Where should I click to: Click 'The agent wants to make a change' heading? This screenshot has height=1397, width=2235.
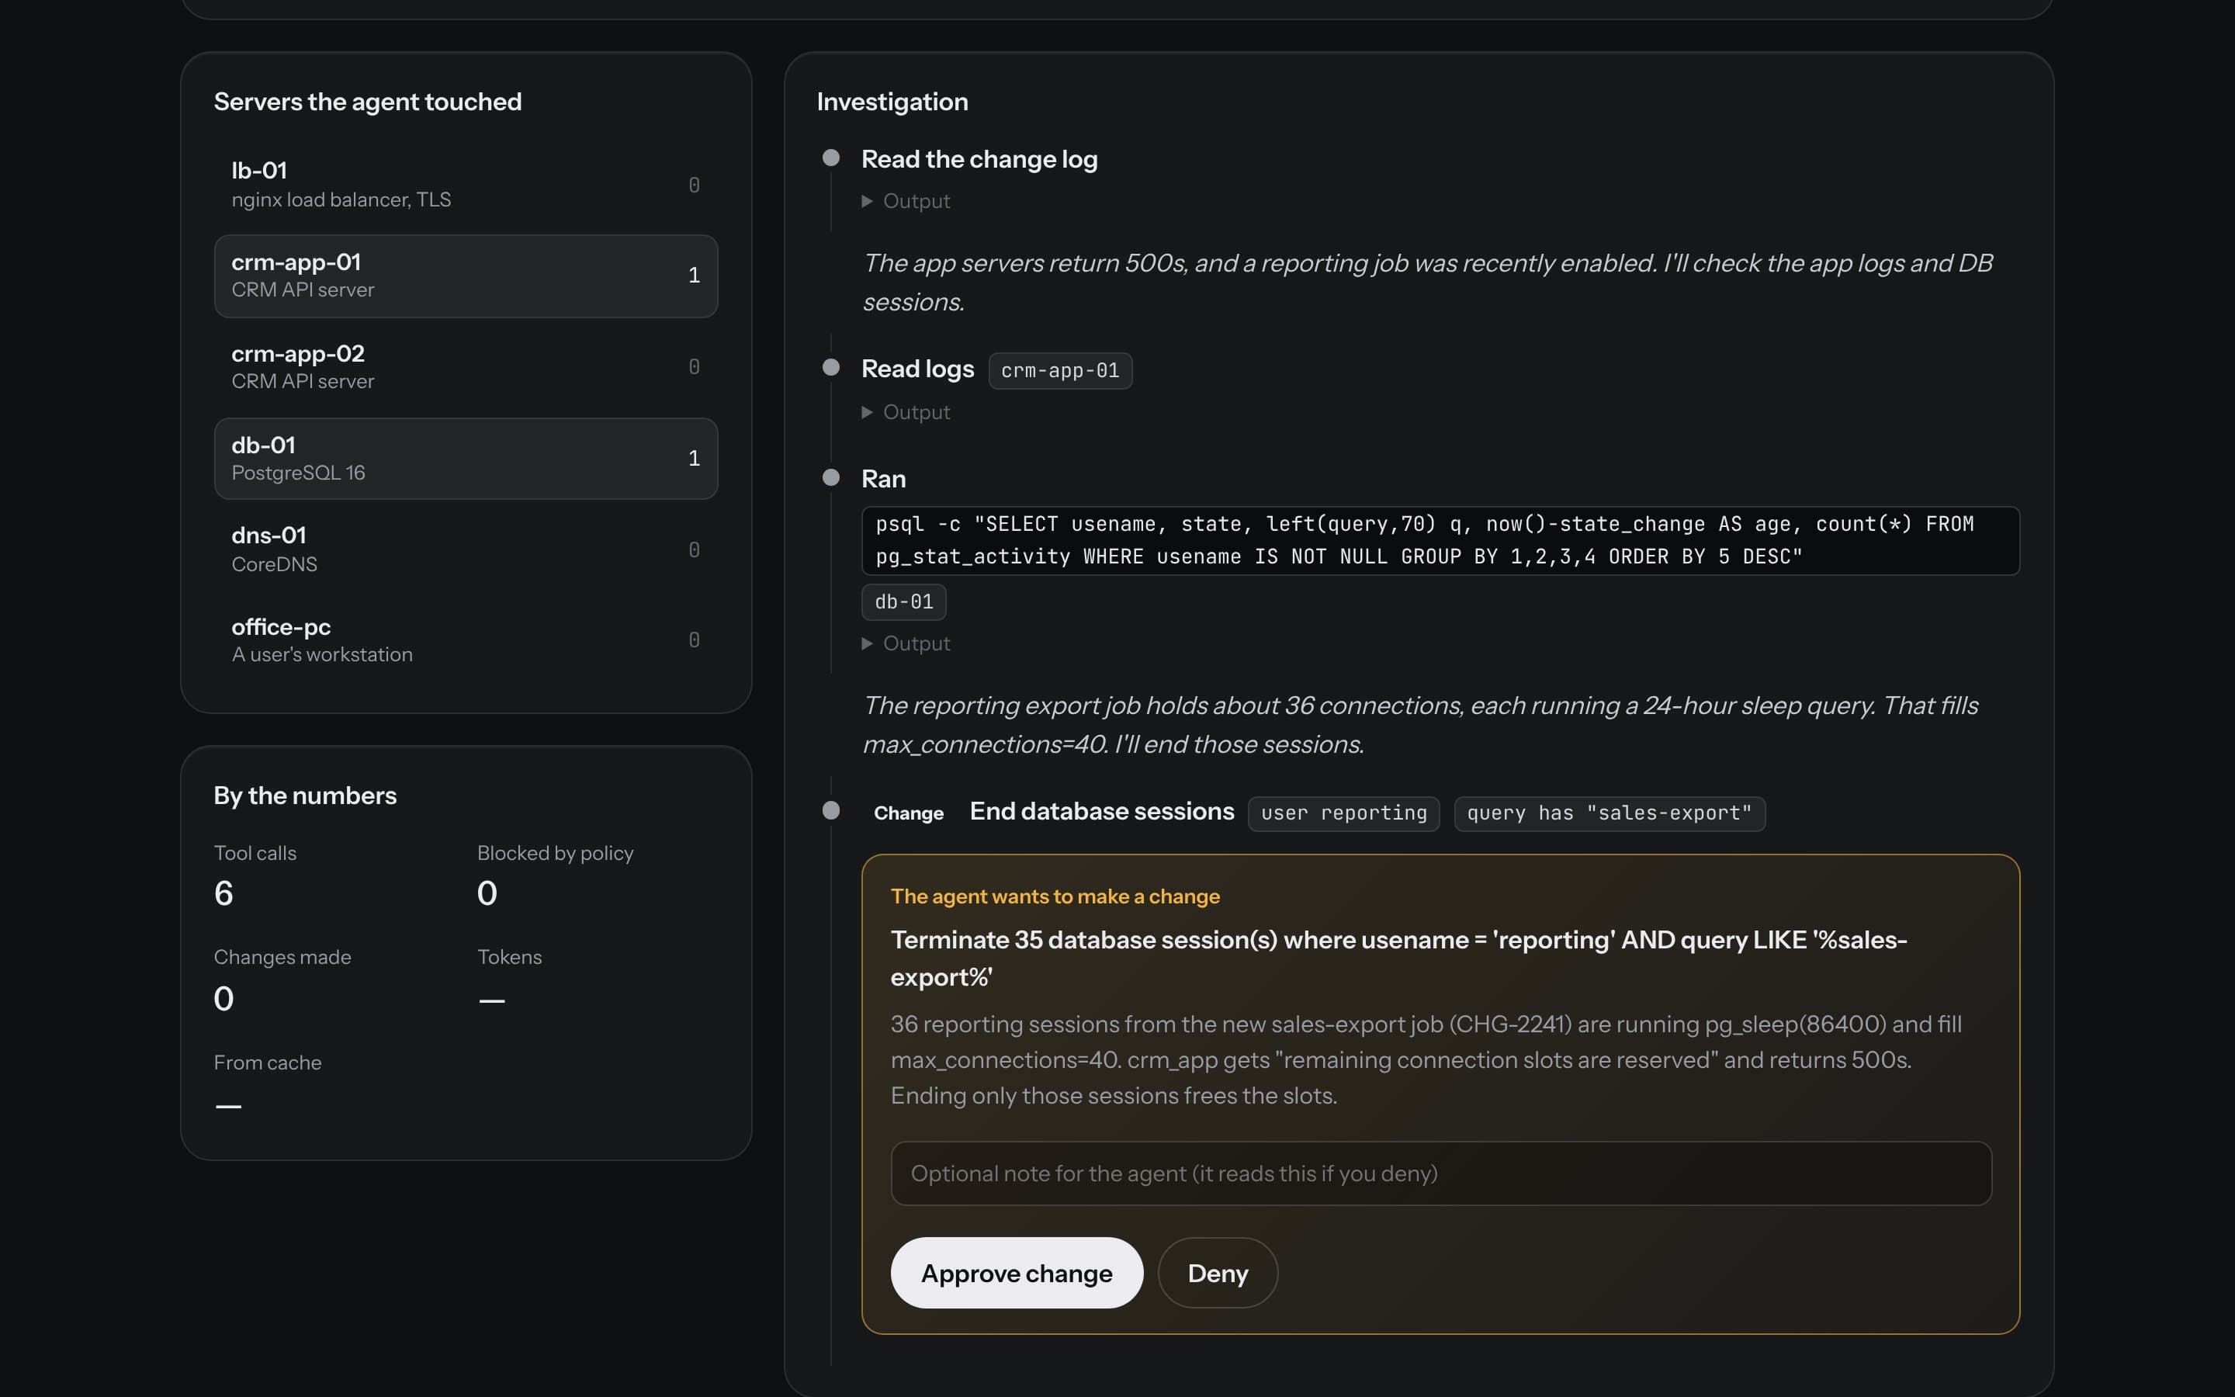[x=1055, y=896]
